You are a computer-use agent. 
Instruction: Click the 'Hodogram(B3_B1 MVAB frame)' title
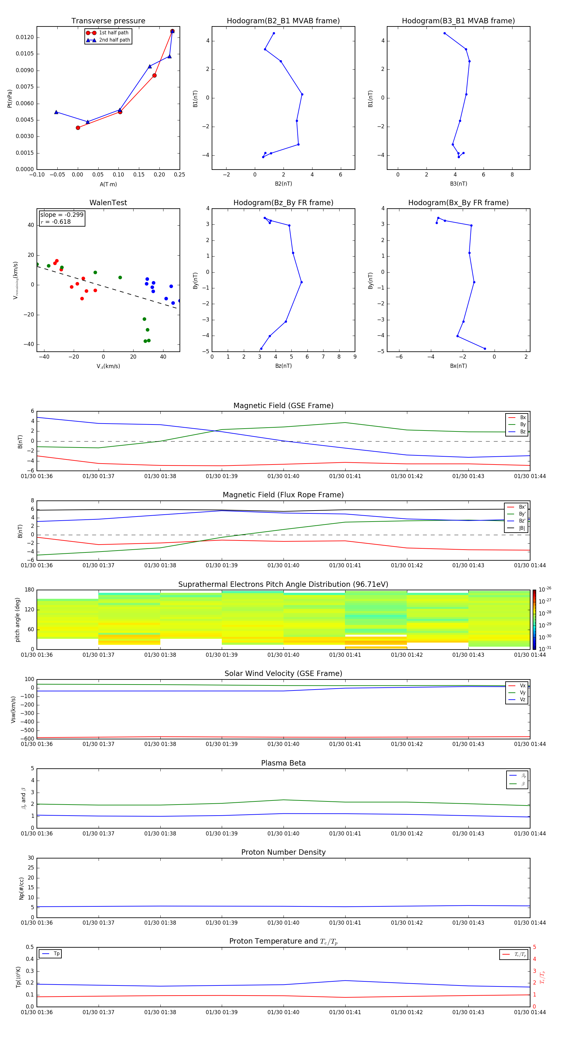[x=458, y=21]
